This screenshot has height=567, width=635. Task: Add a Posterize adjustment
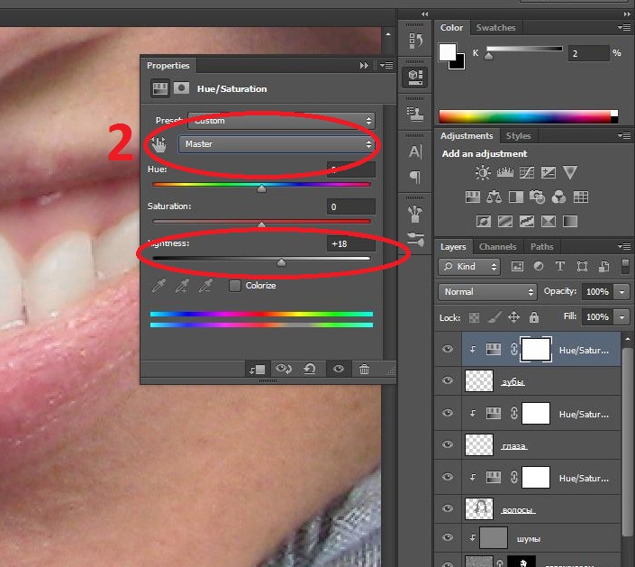pyautogui.click(x=505, y=222)
